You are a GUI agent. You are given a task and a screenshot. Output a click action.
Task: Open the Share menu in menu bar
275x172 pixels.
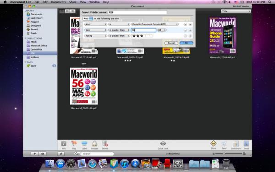72,2
